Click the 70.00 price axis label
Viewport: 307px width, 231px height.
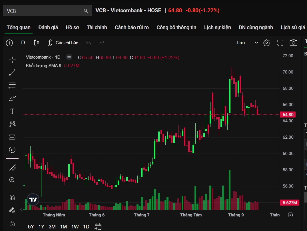[288, 72]
